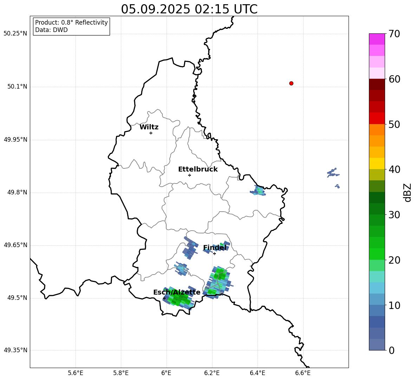The height and width of the screenshot is (380, 416).
Task: Click the 'Data: DWD' text
Action: coord(51,30)
